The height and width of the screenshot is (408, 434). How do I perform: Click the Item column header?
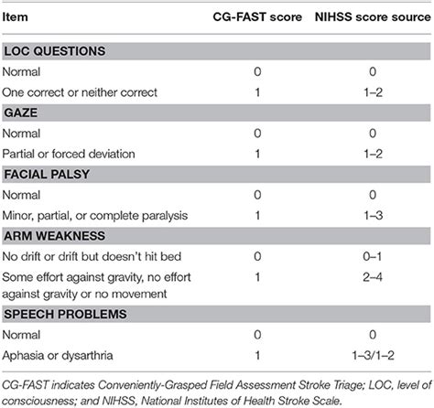coord(15,17)
